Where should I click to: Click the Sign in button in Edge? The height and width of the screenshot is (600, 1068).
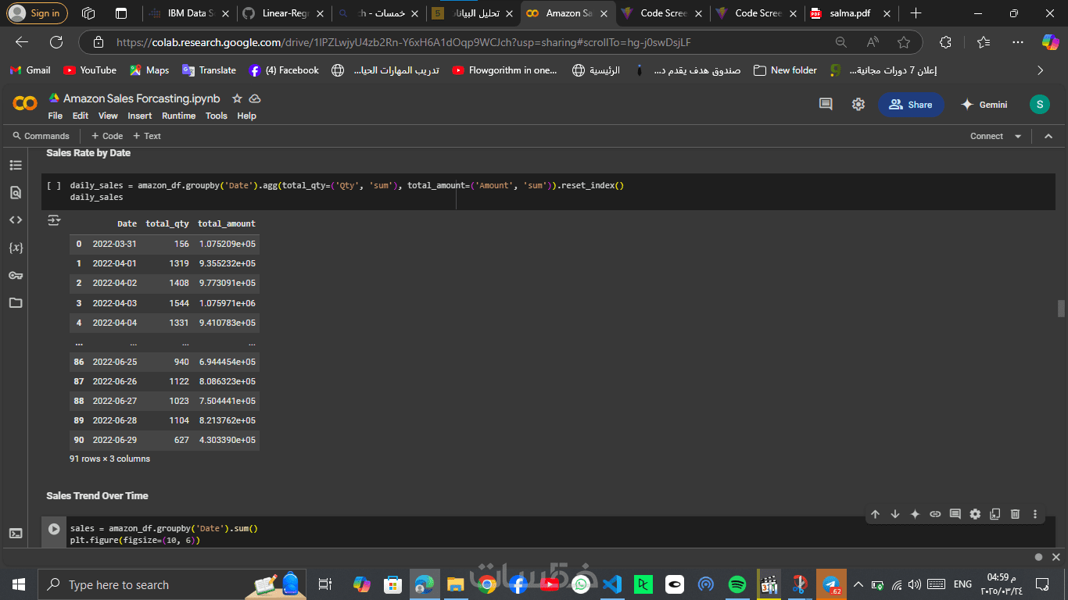[38, 13]
